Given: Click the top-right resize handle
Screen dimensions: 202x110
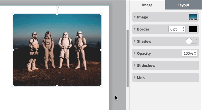Looking at the screenshot, I should pos(101,14).
